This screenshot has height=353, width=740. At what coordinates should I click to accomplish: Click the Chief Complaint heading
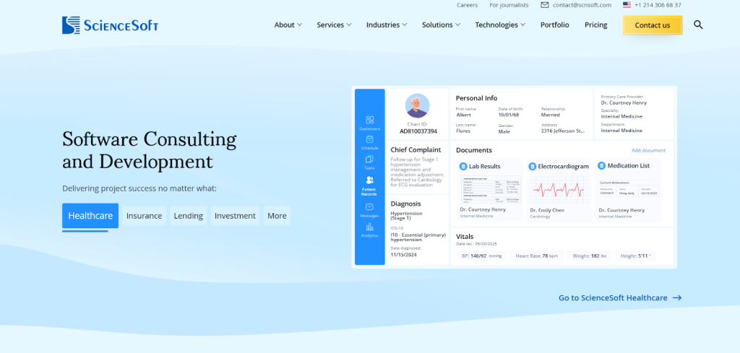pos(416,149)
